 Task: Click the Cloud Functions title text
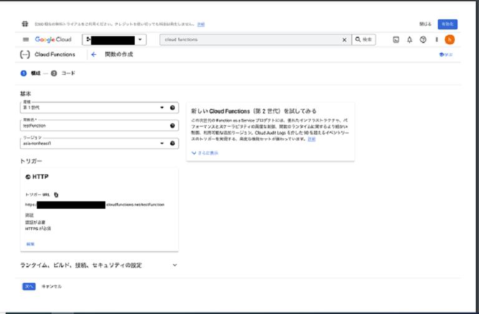(55, 54)
